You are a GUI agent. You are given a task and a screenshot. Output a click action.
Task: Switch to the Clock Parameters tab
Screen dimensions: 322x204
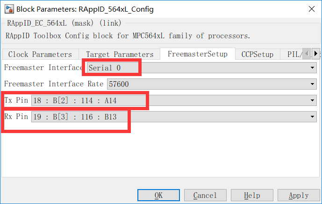pyautogui.click(x=40, y=54)
